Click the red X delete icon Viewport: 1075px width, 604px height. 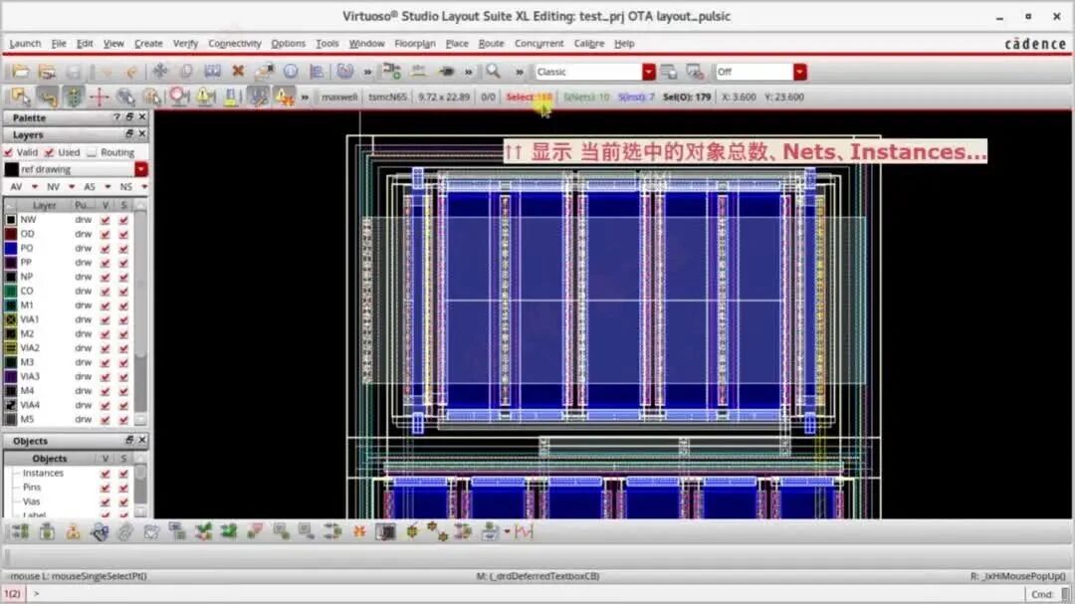click(x=238, y=72)
